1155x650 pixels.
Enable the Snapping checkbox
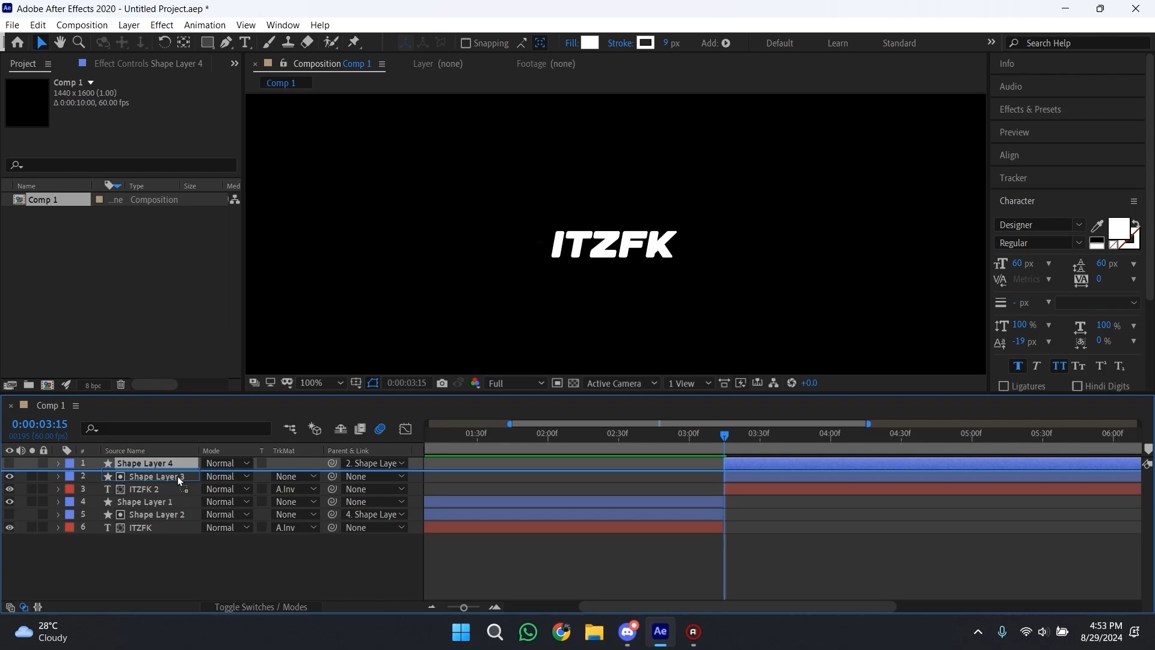[465, 43]
